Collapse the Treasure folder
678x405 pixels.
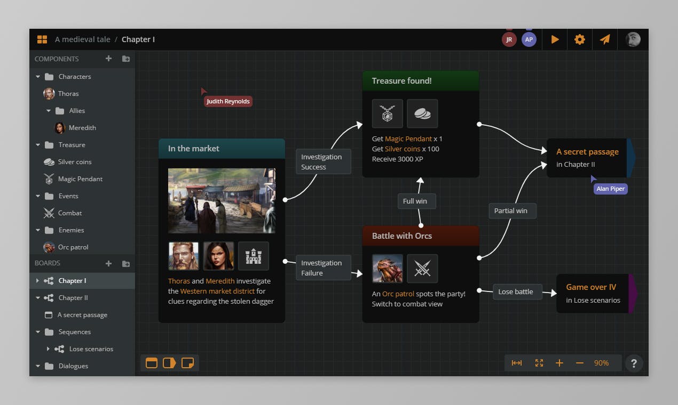[38, 145]
